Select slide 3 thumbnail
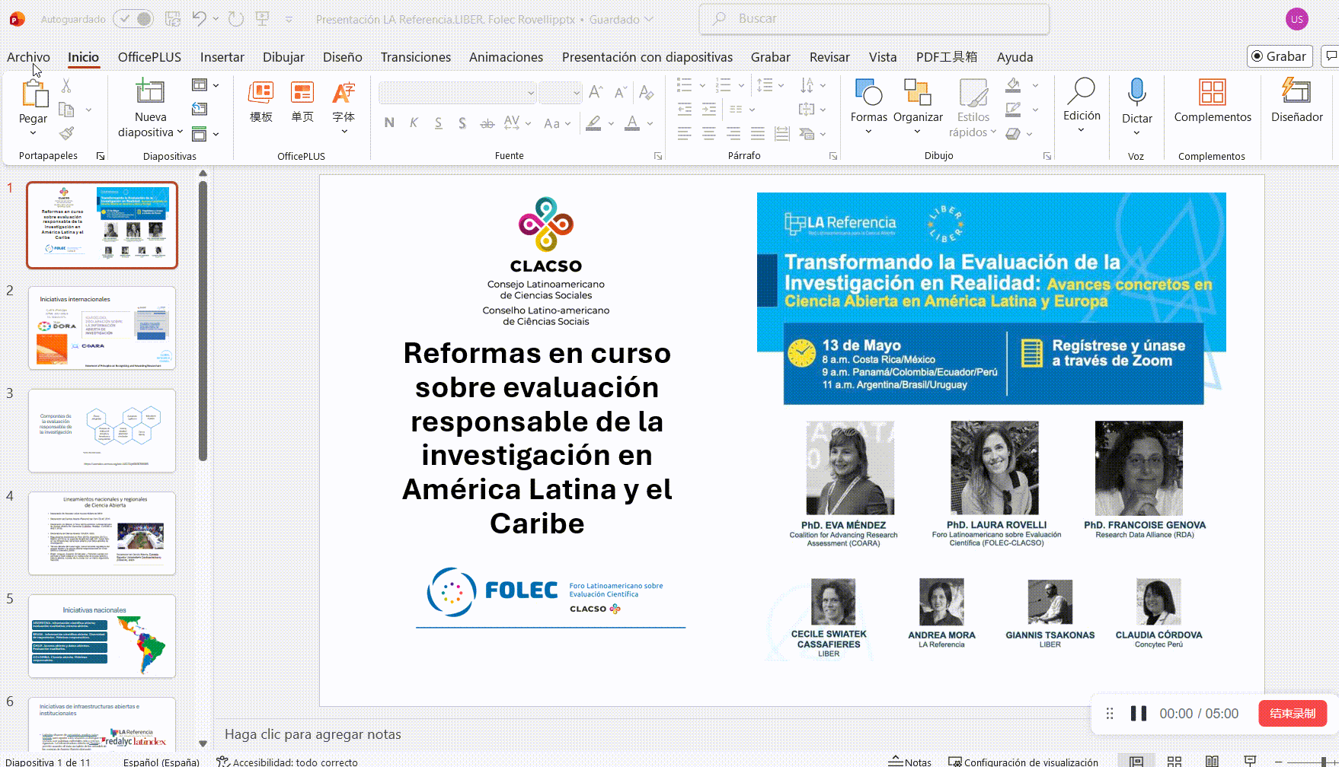This screenshot has width=1339, height=767. pos(102,431)
